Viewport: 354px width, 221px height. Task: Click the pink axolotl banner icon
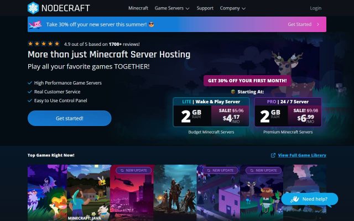[35, 24]
